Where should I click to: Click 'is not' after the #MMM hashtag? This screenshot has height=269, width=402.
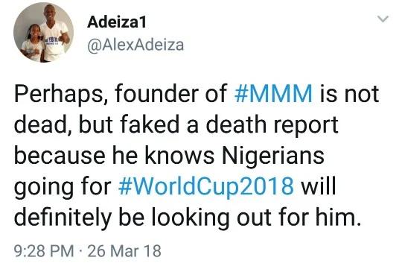pos(349,94)
